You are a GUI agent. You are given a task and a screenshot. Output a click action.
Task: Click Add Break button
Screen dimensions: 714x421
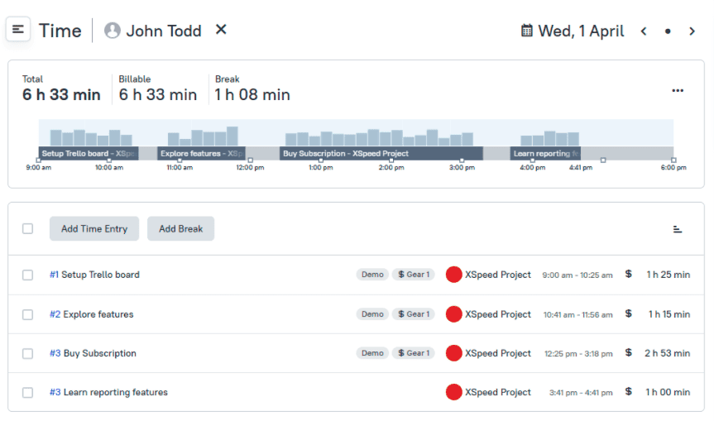click(x=180, y=229)
